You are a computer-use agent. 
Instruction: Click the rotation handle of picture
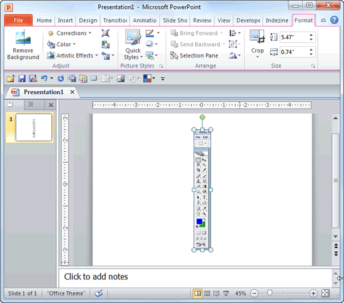[202, 117]
